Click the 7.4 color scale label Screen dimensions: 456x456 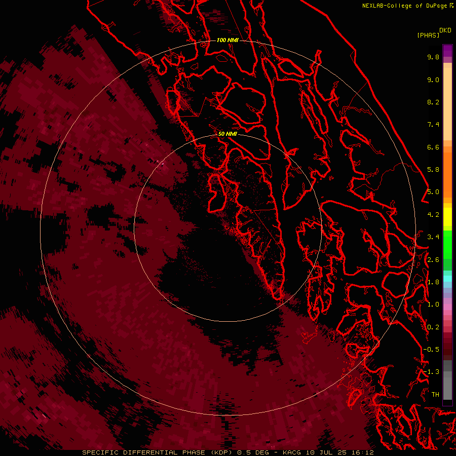[x=433, y=125]
